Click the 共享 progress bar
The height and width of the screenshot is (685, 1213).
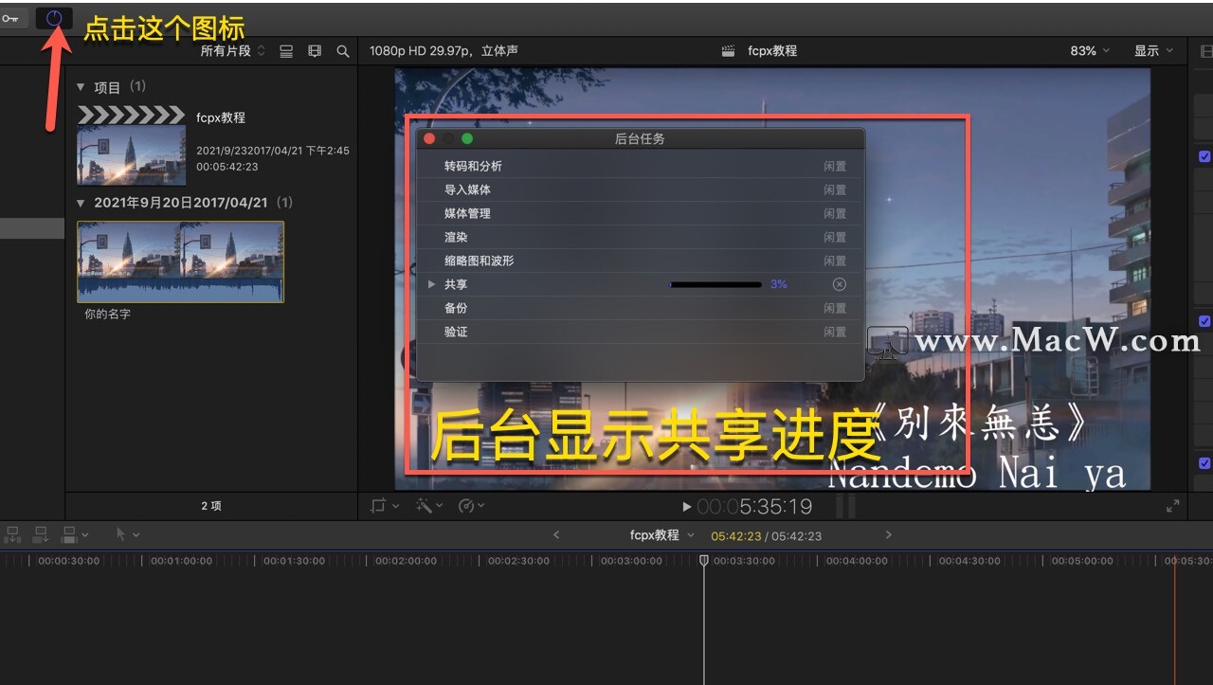pos(715,284)
